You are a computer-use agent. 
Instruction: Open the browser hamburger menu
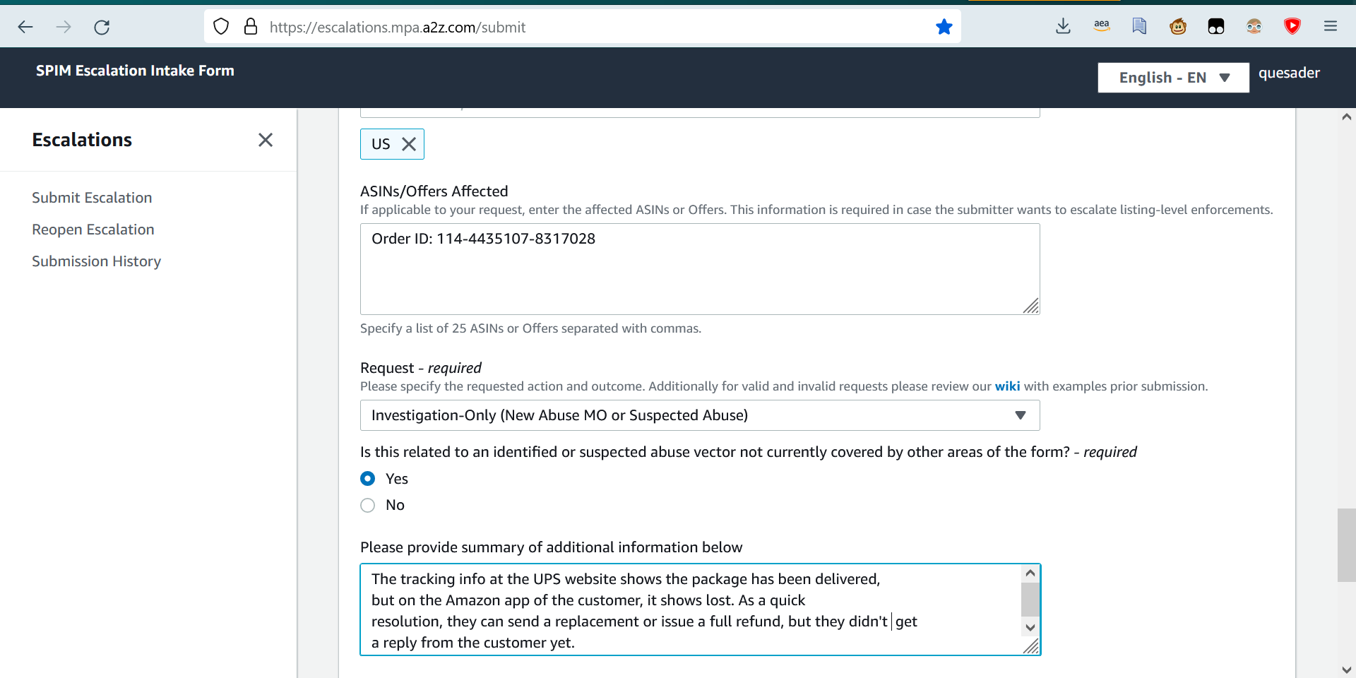pyautogui.click(x=1331, y=26)
